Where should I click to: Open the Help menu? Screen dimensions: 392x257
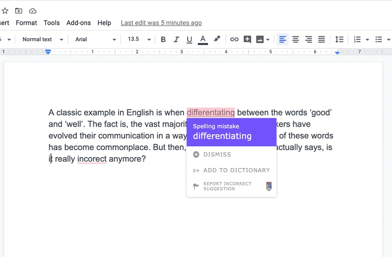click(104, 23)
